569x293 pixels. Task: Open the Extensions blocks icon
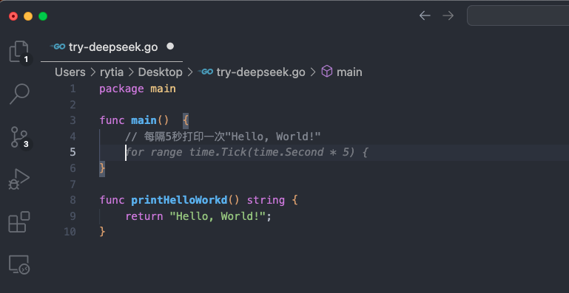19,221
